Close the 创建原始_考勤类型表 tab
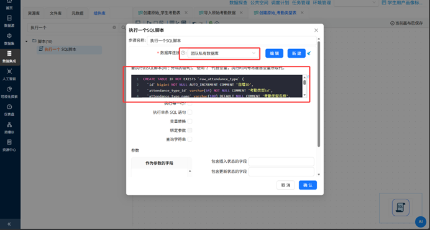Image resolution: width=430 pixels, height=230 pixels. coord(302,12)
